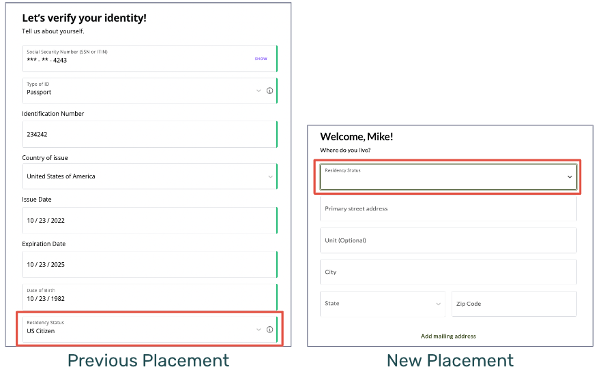This screenshot has height=378, width=603.
Task: Click the Previous Placement caption
Action: point(148,360)
